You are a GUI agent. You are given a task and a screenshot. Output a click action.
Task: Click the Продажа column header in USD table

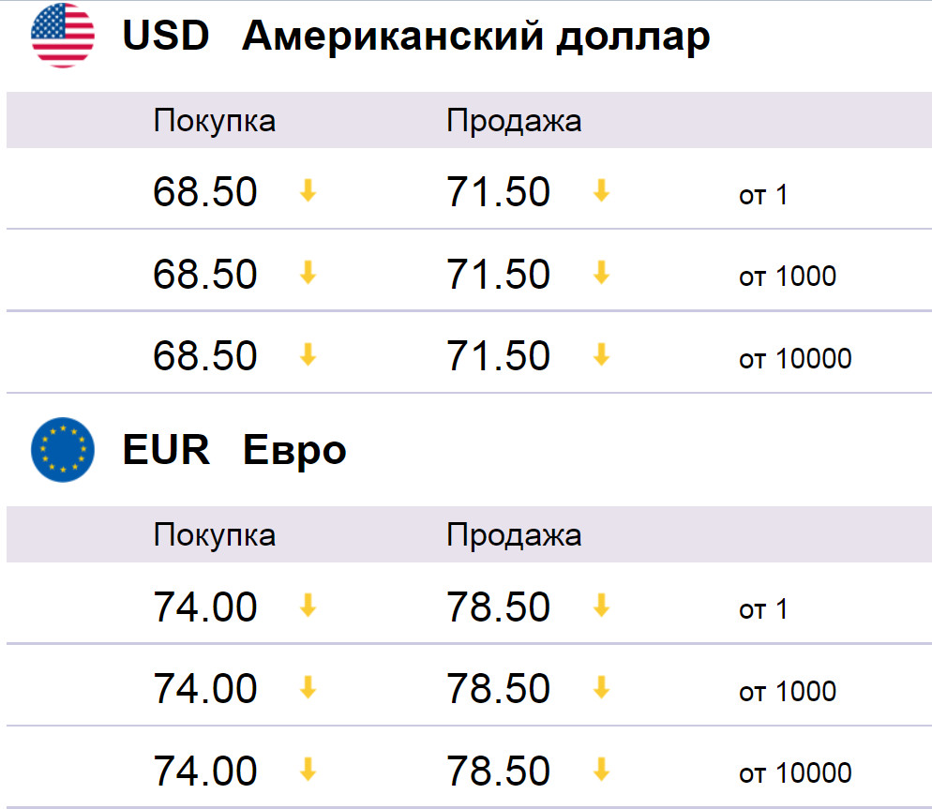coord(514,121)
